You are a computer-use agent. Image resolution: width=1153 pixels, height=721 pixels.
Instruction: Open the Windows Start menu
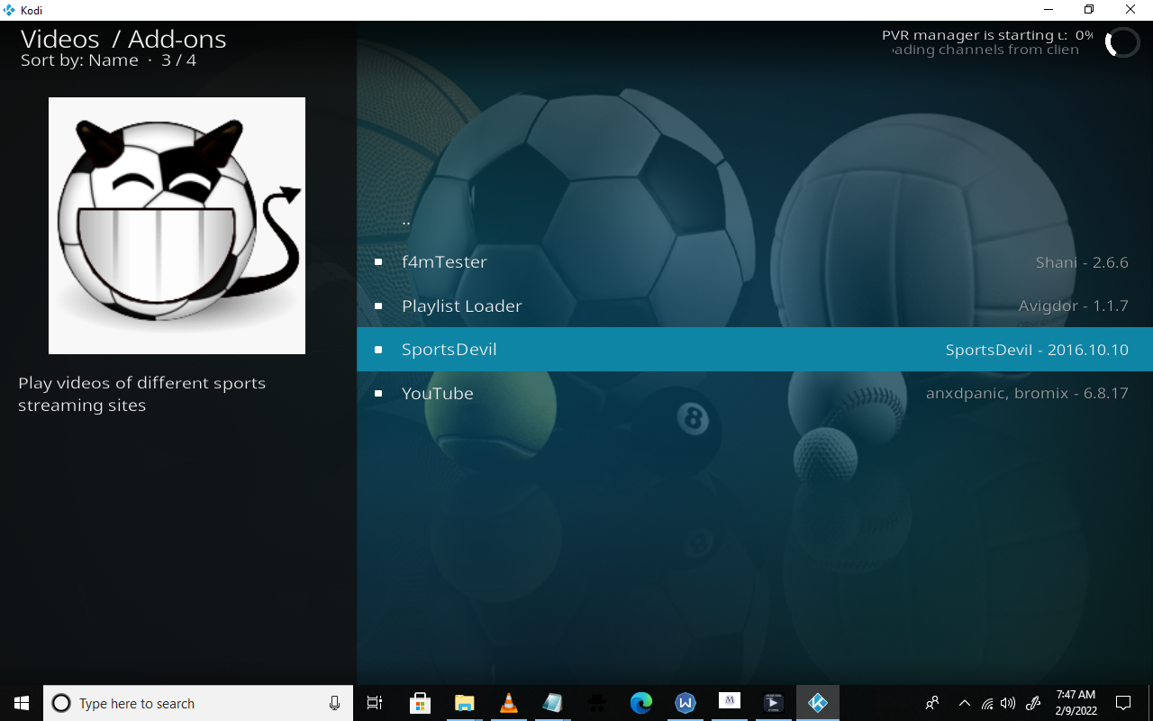(x=22, y=703)
